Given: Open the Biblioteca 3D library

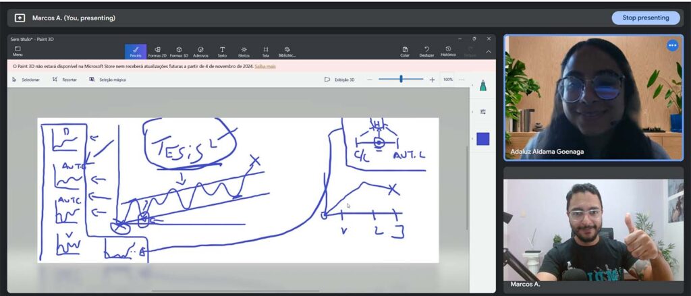Looking at the screenshot, I should point(287,51).
